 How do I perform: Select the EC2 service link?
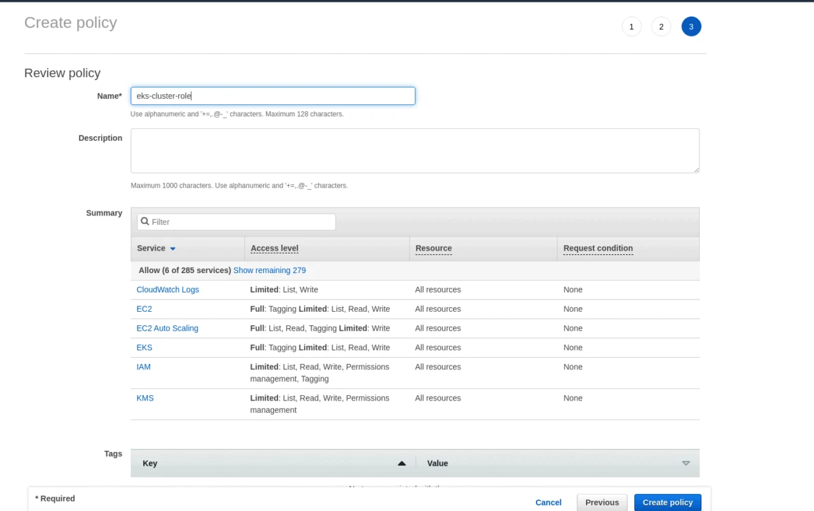click(144, 309)
